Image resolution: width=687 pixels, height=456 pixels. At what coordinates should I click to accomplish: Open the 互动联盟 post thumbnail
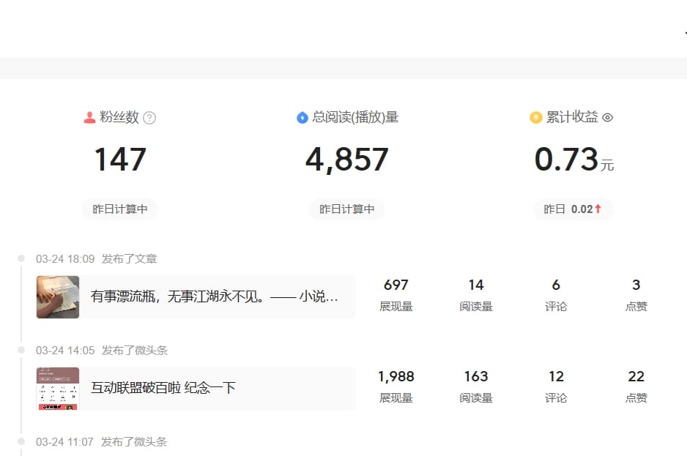58,388
